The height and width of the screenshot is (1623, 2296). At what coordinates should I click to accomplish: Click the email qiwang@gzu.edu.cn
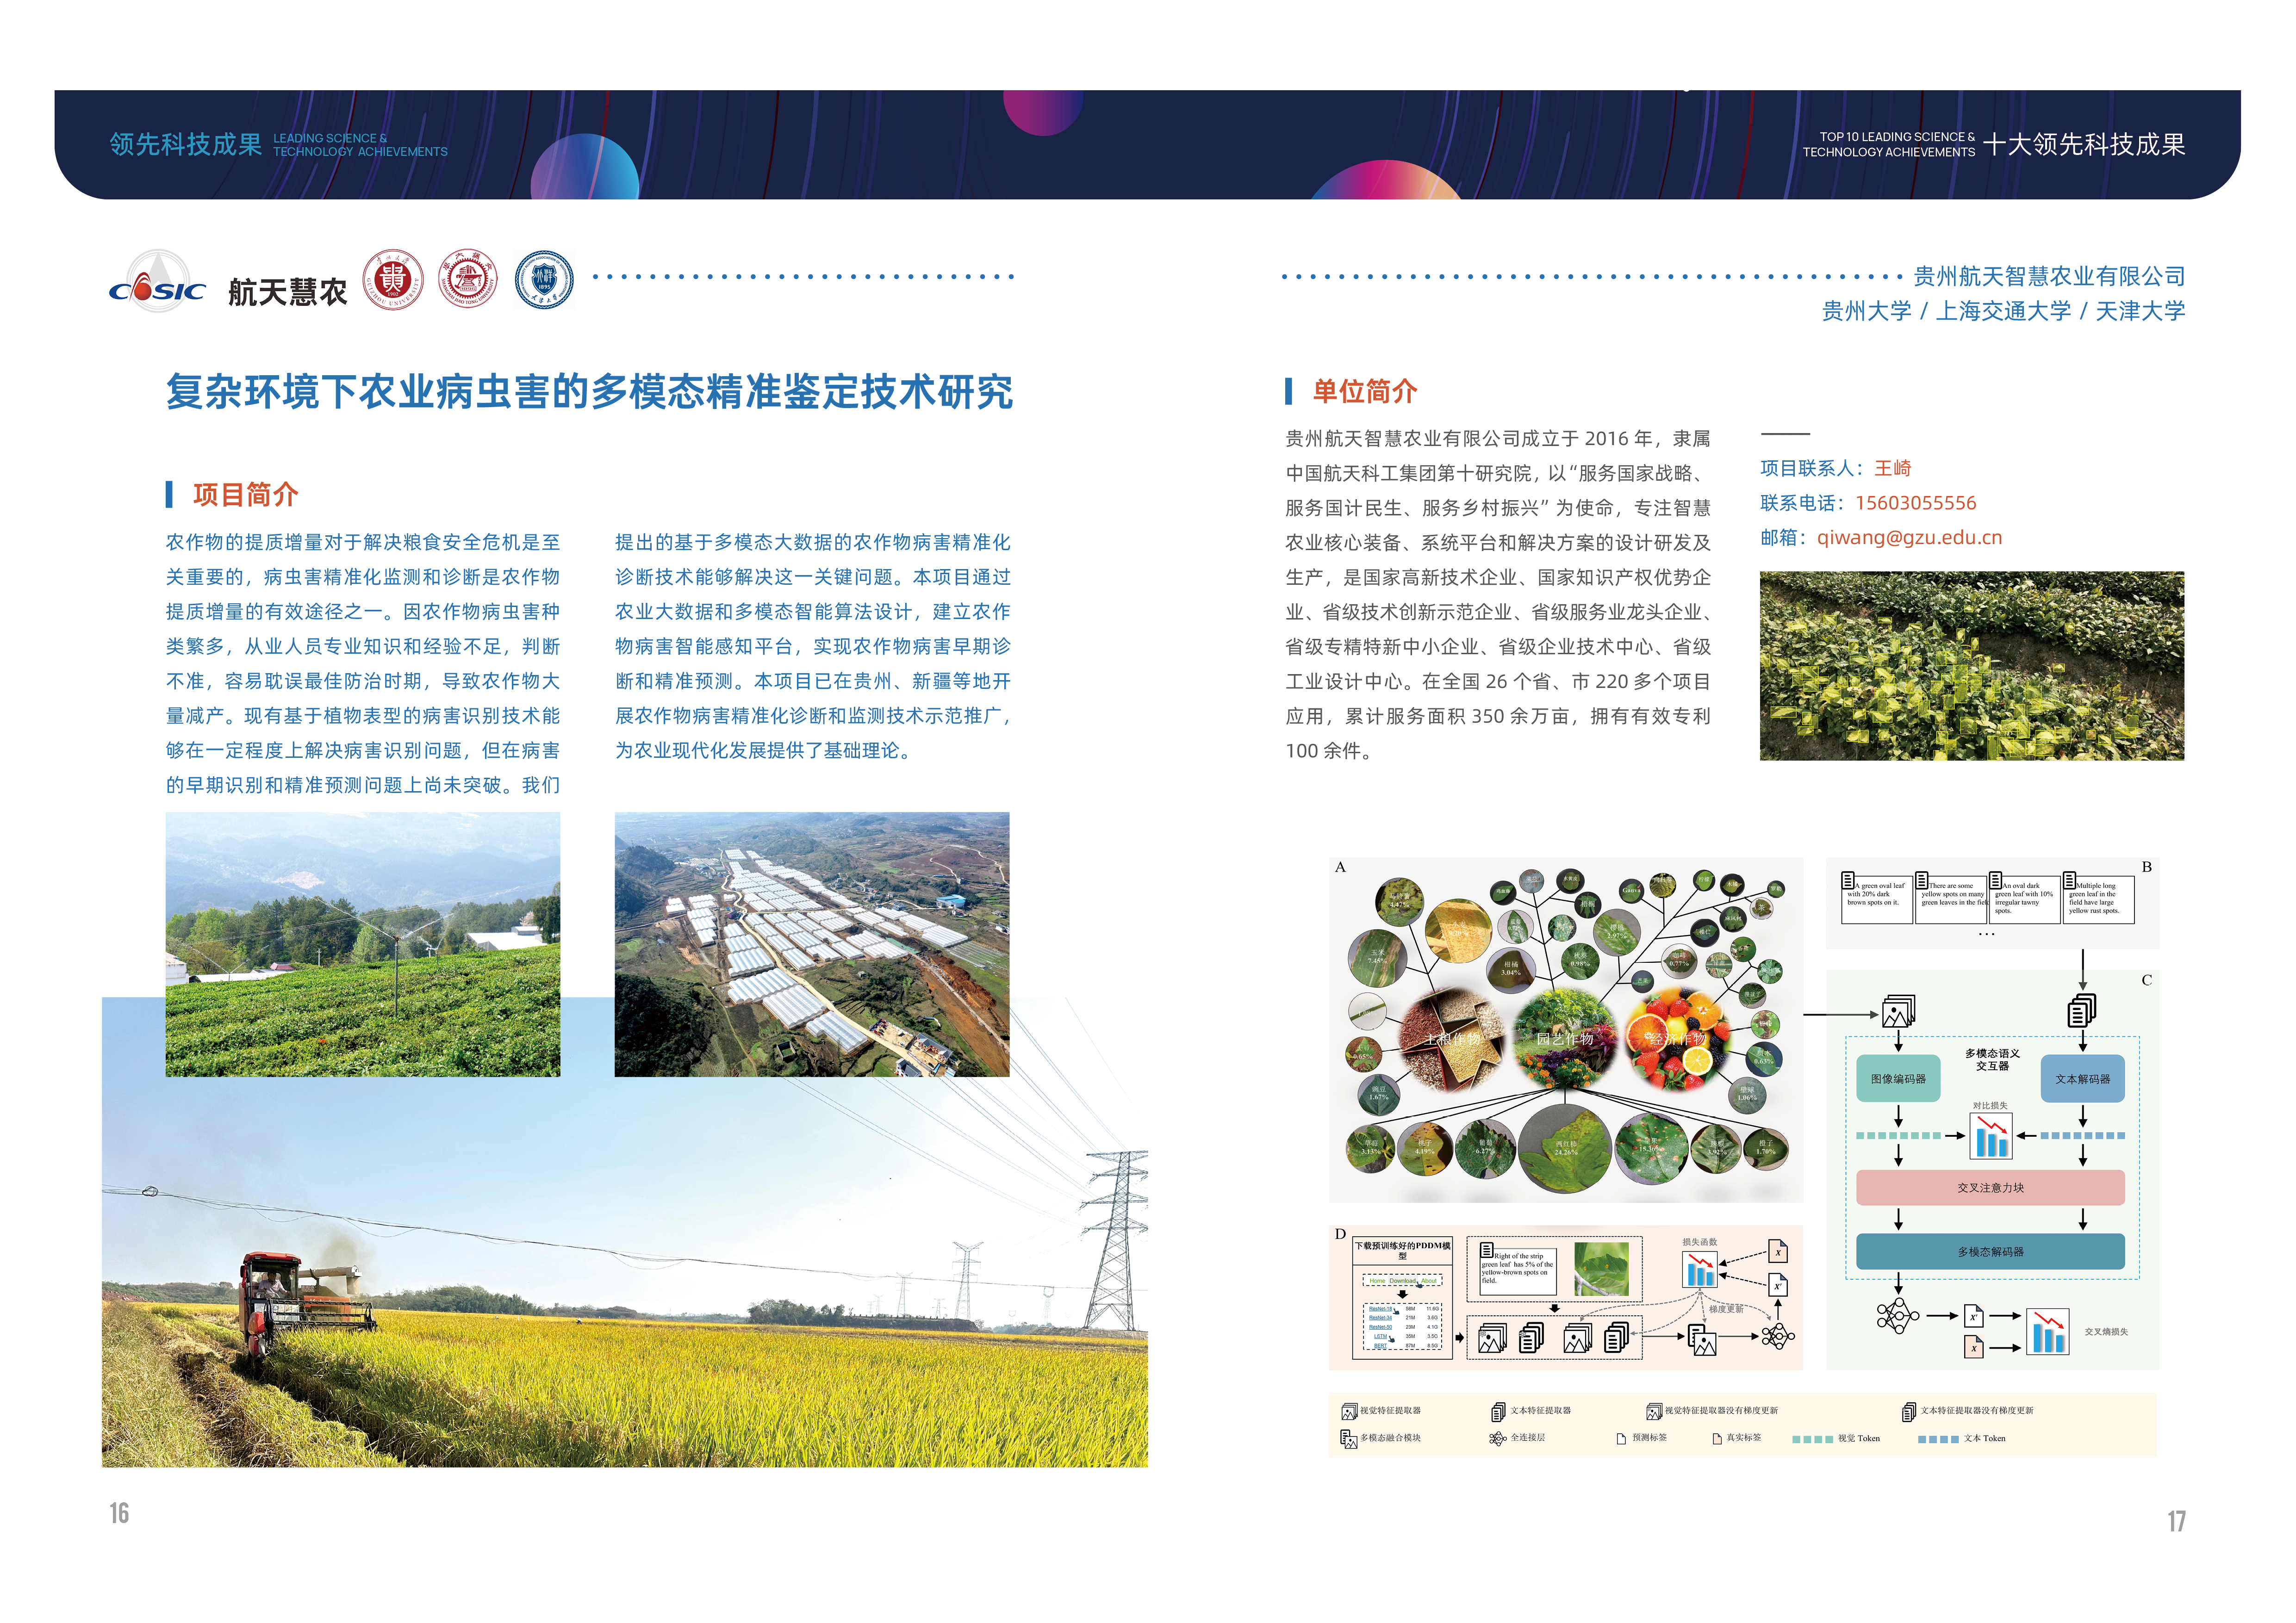click(x=1909, y=538)
